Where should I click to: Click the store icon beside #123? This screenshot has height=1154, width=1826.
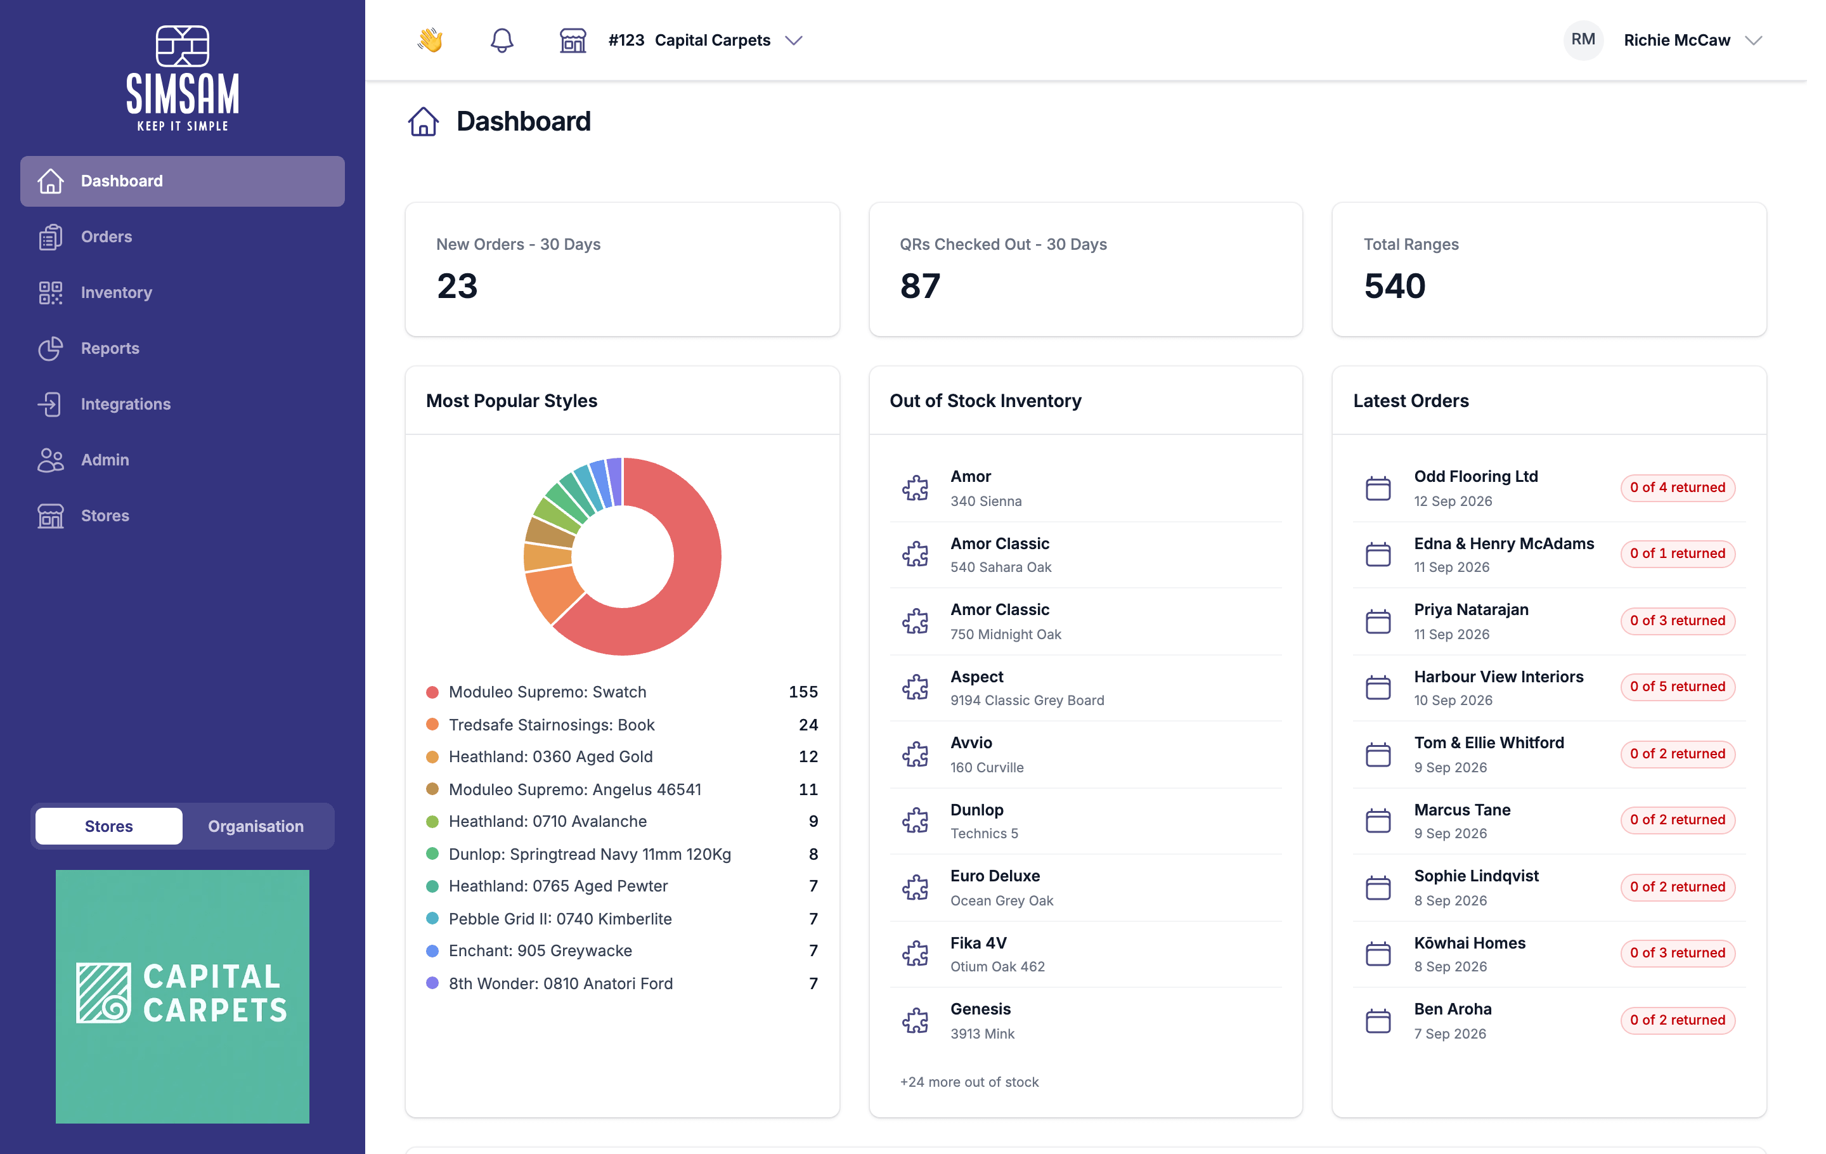pos(573,40)
